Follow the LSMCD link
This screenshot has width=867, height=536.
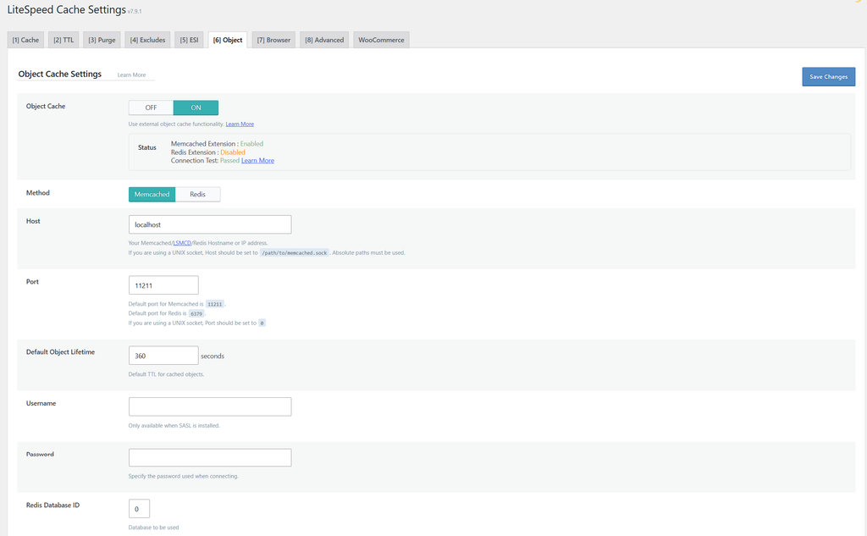(182, 243)
